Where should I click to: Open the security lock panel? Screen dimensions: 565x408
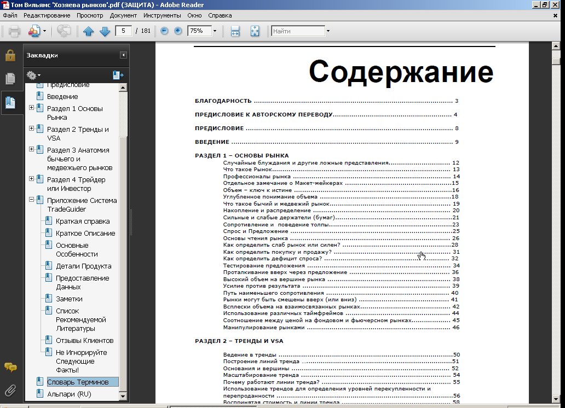(10, 55)
